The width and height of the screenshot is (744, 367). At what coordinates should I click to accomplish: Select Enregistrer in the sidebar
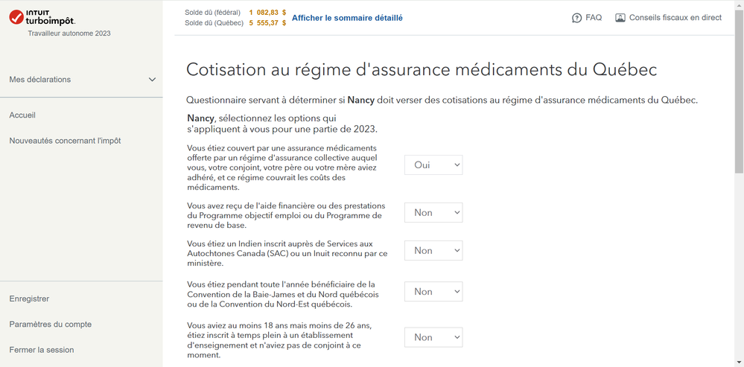(x=29, y=299)
